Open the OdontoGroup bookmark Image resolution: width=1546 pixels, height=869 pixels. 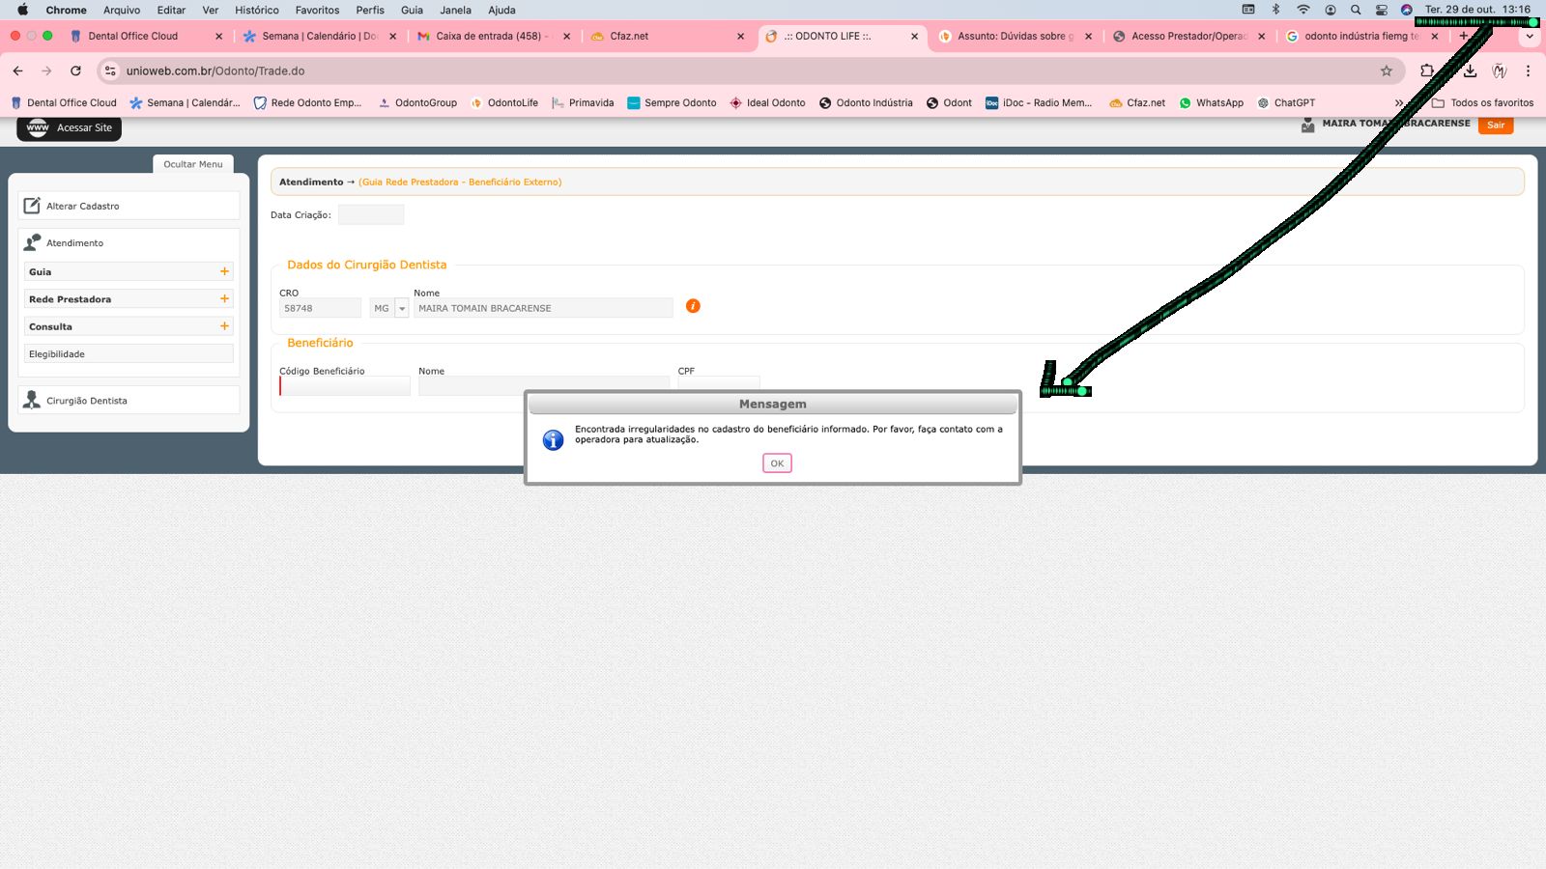(x=417, y=102)
